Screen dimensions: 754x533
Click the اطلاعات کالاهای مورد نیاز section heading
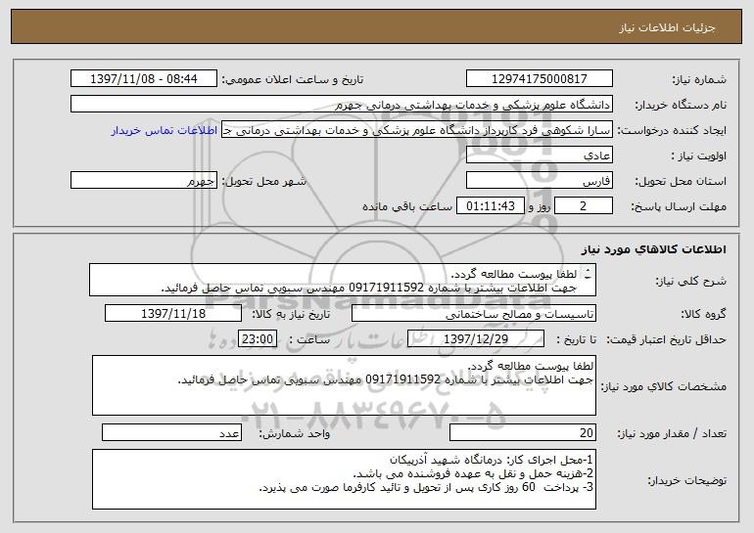(654, 249)
